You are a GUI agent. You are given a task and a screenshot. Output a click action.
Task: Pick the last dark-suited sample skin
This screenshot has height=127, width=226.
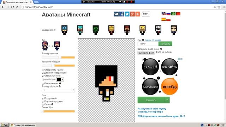174,30
